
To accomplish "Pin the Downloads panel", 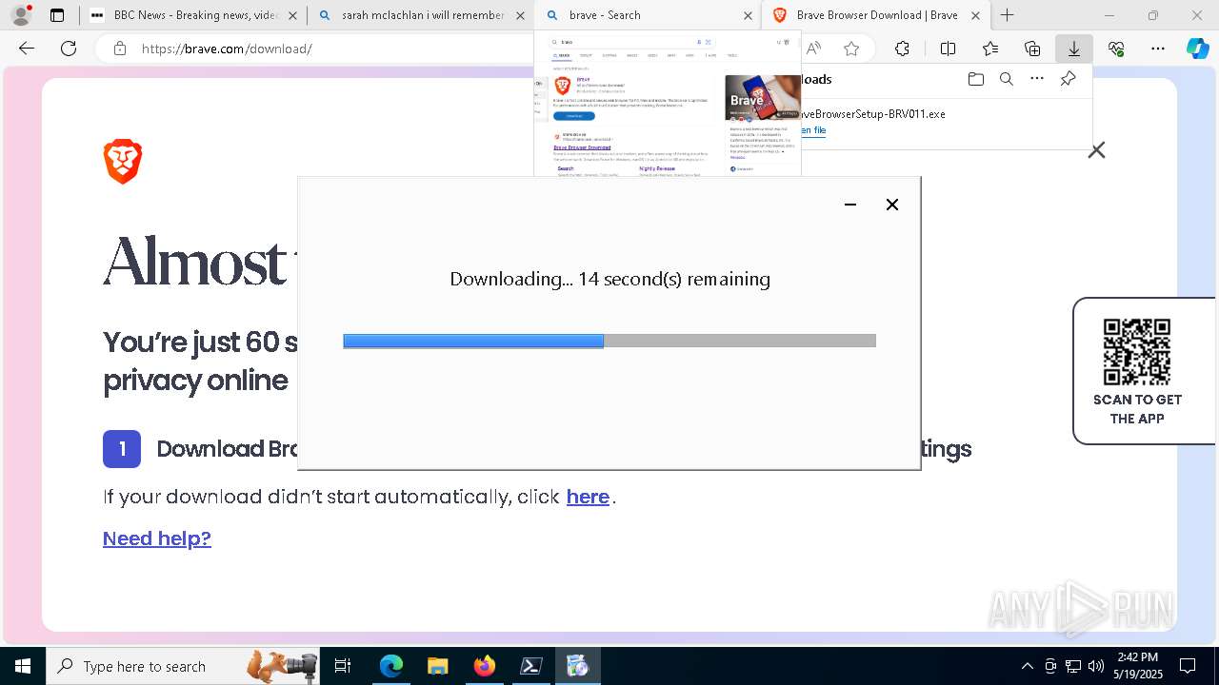I will 1068,79.
